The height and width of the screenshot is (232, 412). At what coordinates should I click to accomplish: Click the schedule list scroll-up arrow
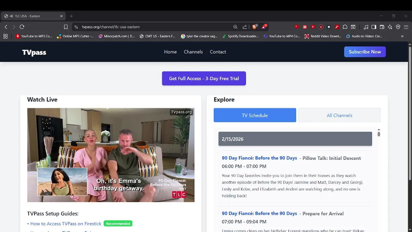click(x=379, y=130)
